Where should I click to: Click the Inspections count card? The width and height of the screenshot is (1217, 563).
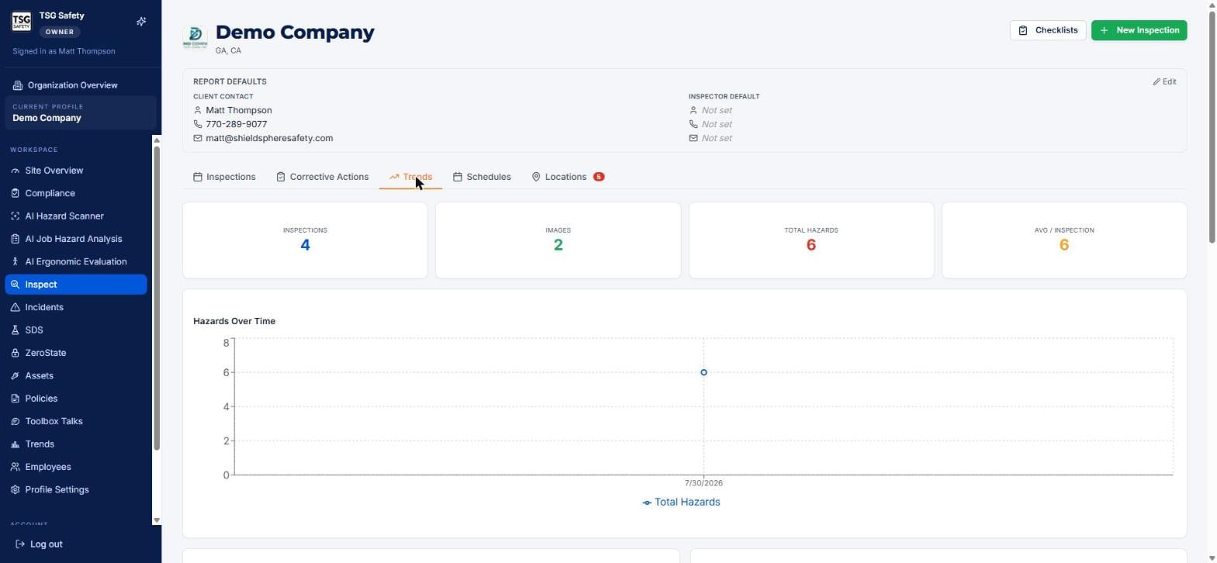pyautogui.click(x=305, y=240)
